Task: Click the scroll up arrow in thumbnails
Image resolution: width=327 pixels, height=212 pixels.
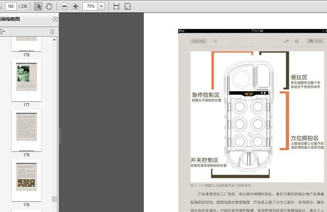Action: [x=54, y=40]
